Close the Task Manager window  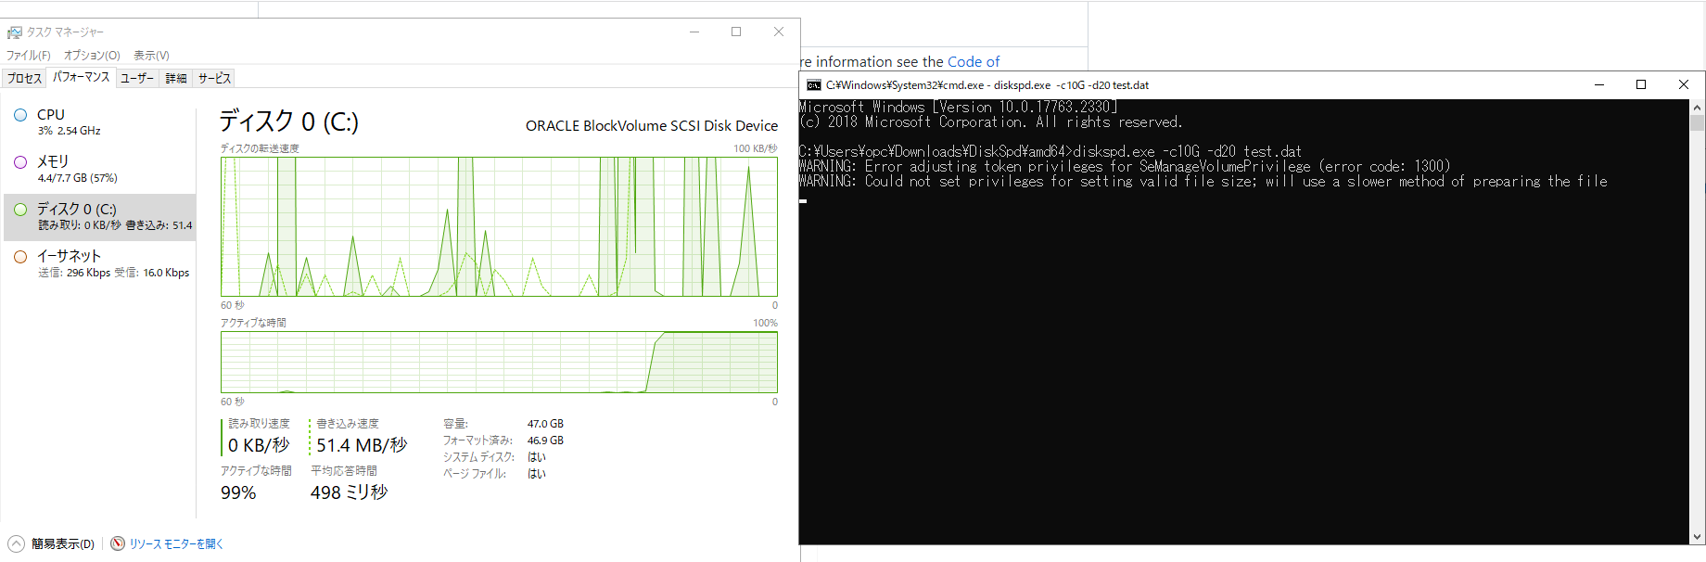779,32
